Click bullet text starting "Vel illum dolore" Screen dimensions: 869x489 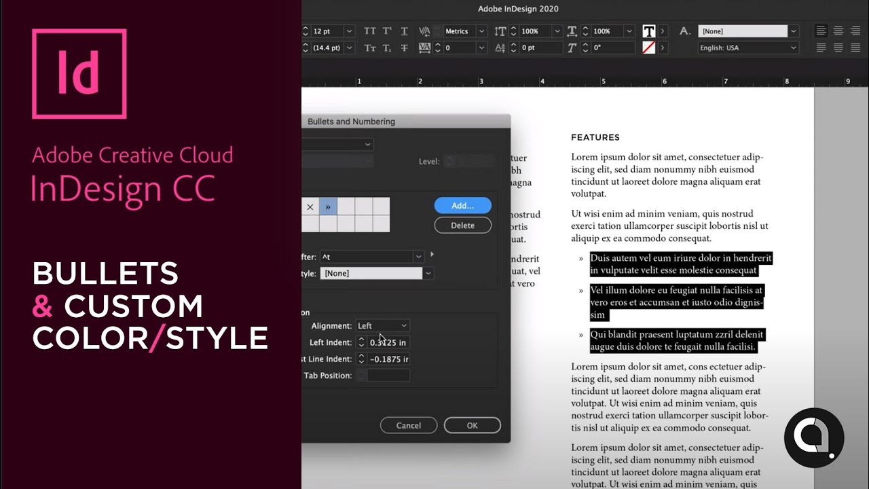point(677,302)
